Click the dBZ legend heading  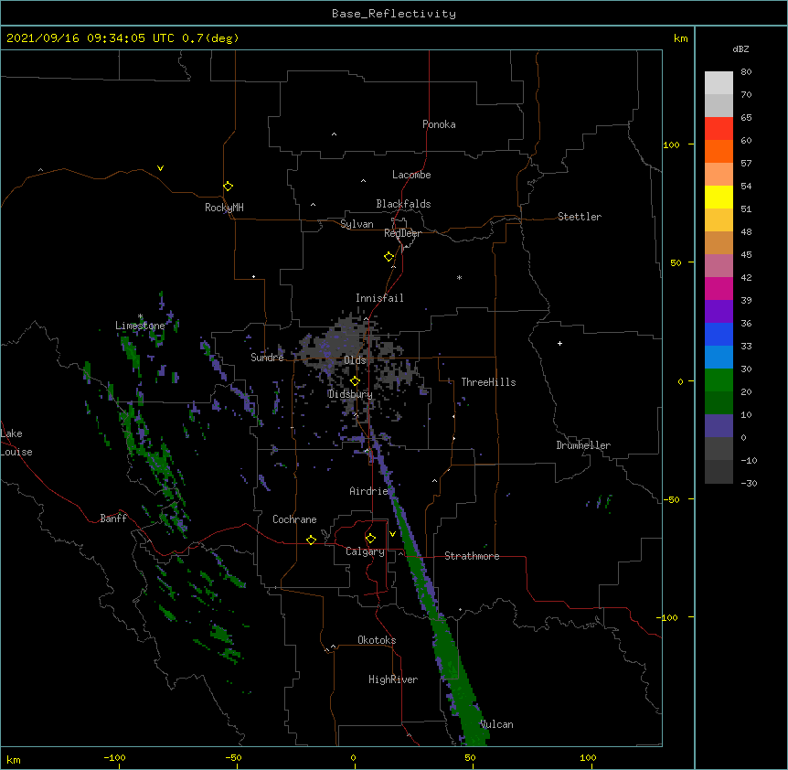740,48
